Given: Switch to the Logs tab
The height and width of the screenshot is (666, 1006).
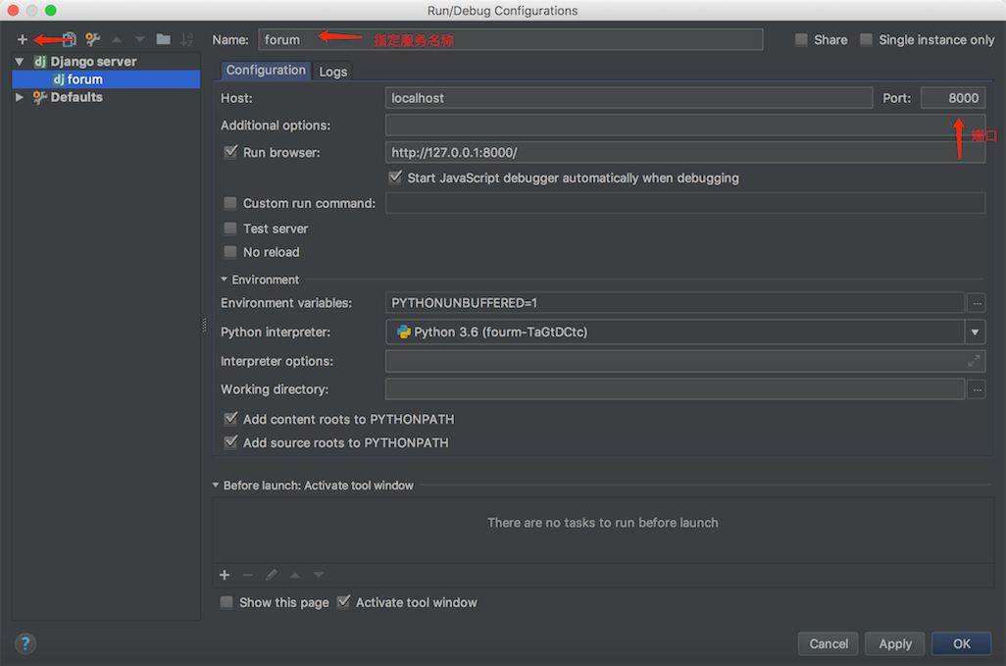Looking at the screenshot, I should click(333, 72).
